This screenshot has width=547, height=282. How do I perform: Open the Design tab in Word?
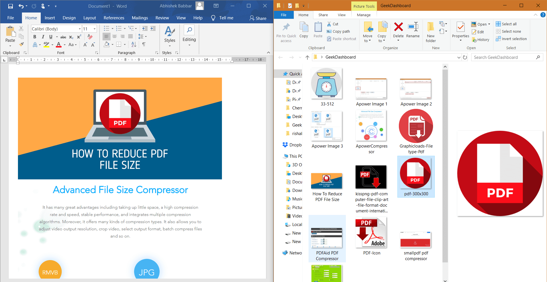tap(69, 18)
